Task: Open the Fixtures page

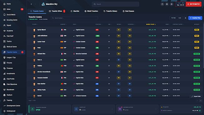Action: pos(13,63)
